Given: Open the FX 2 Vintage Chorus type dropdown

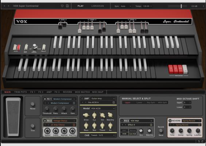Looking at the screenshot, I should point(64,121).
